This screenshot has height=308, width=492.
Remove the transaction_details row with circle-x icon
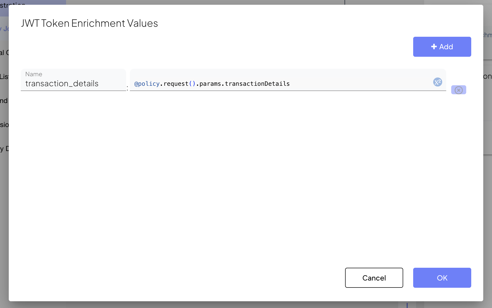point(458,90)
